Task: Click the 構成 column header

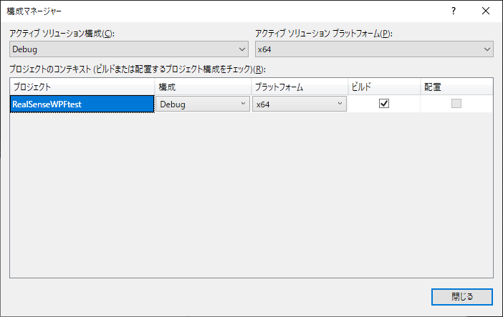Action: (203, 87)
